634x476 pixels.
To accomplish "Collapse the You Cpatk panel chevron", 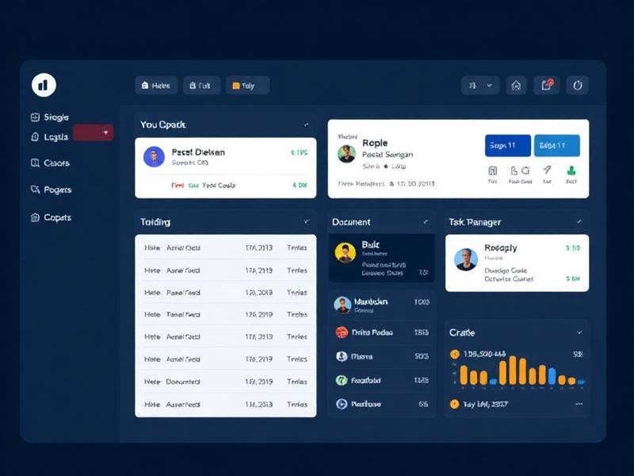I will 306,125.
